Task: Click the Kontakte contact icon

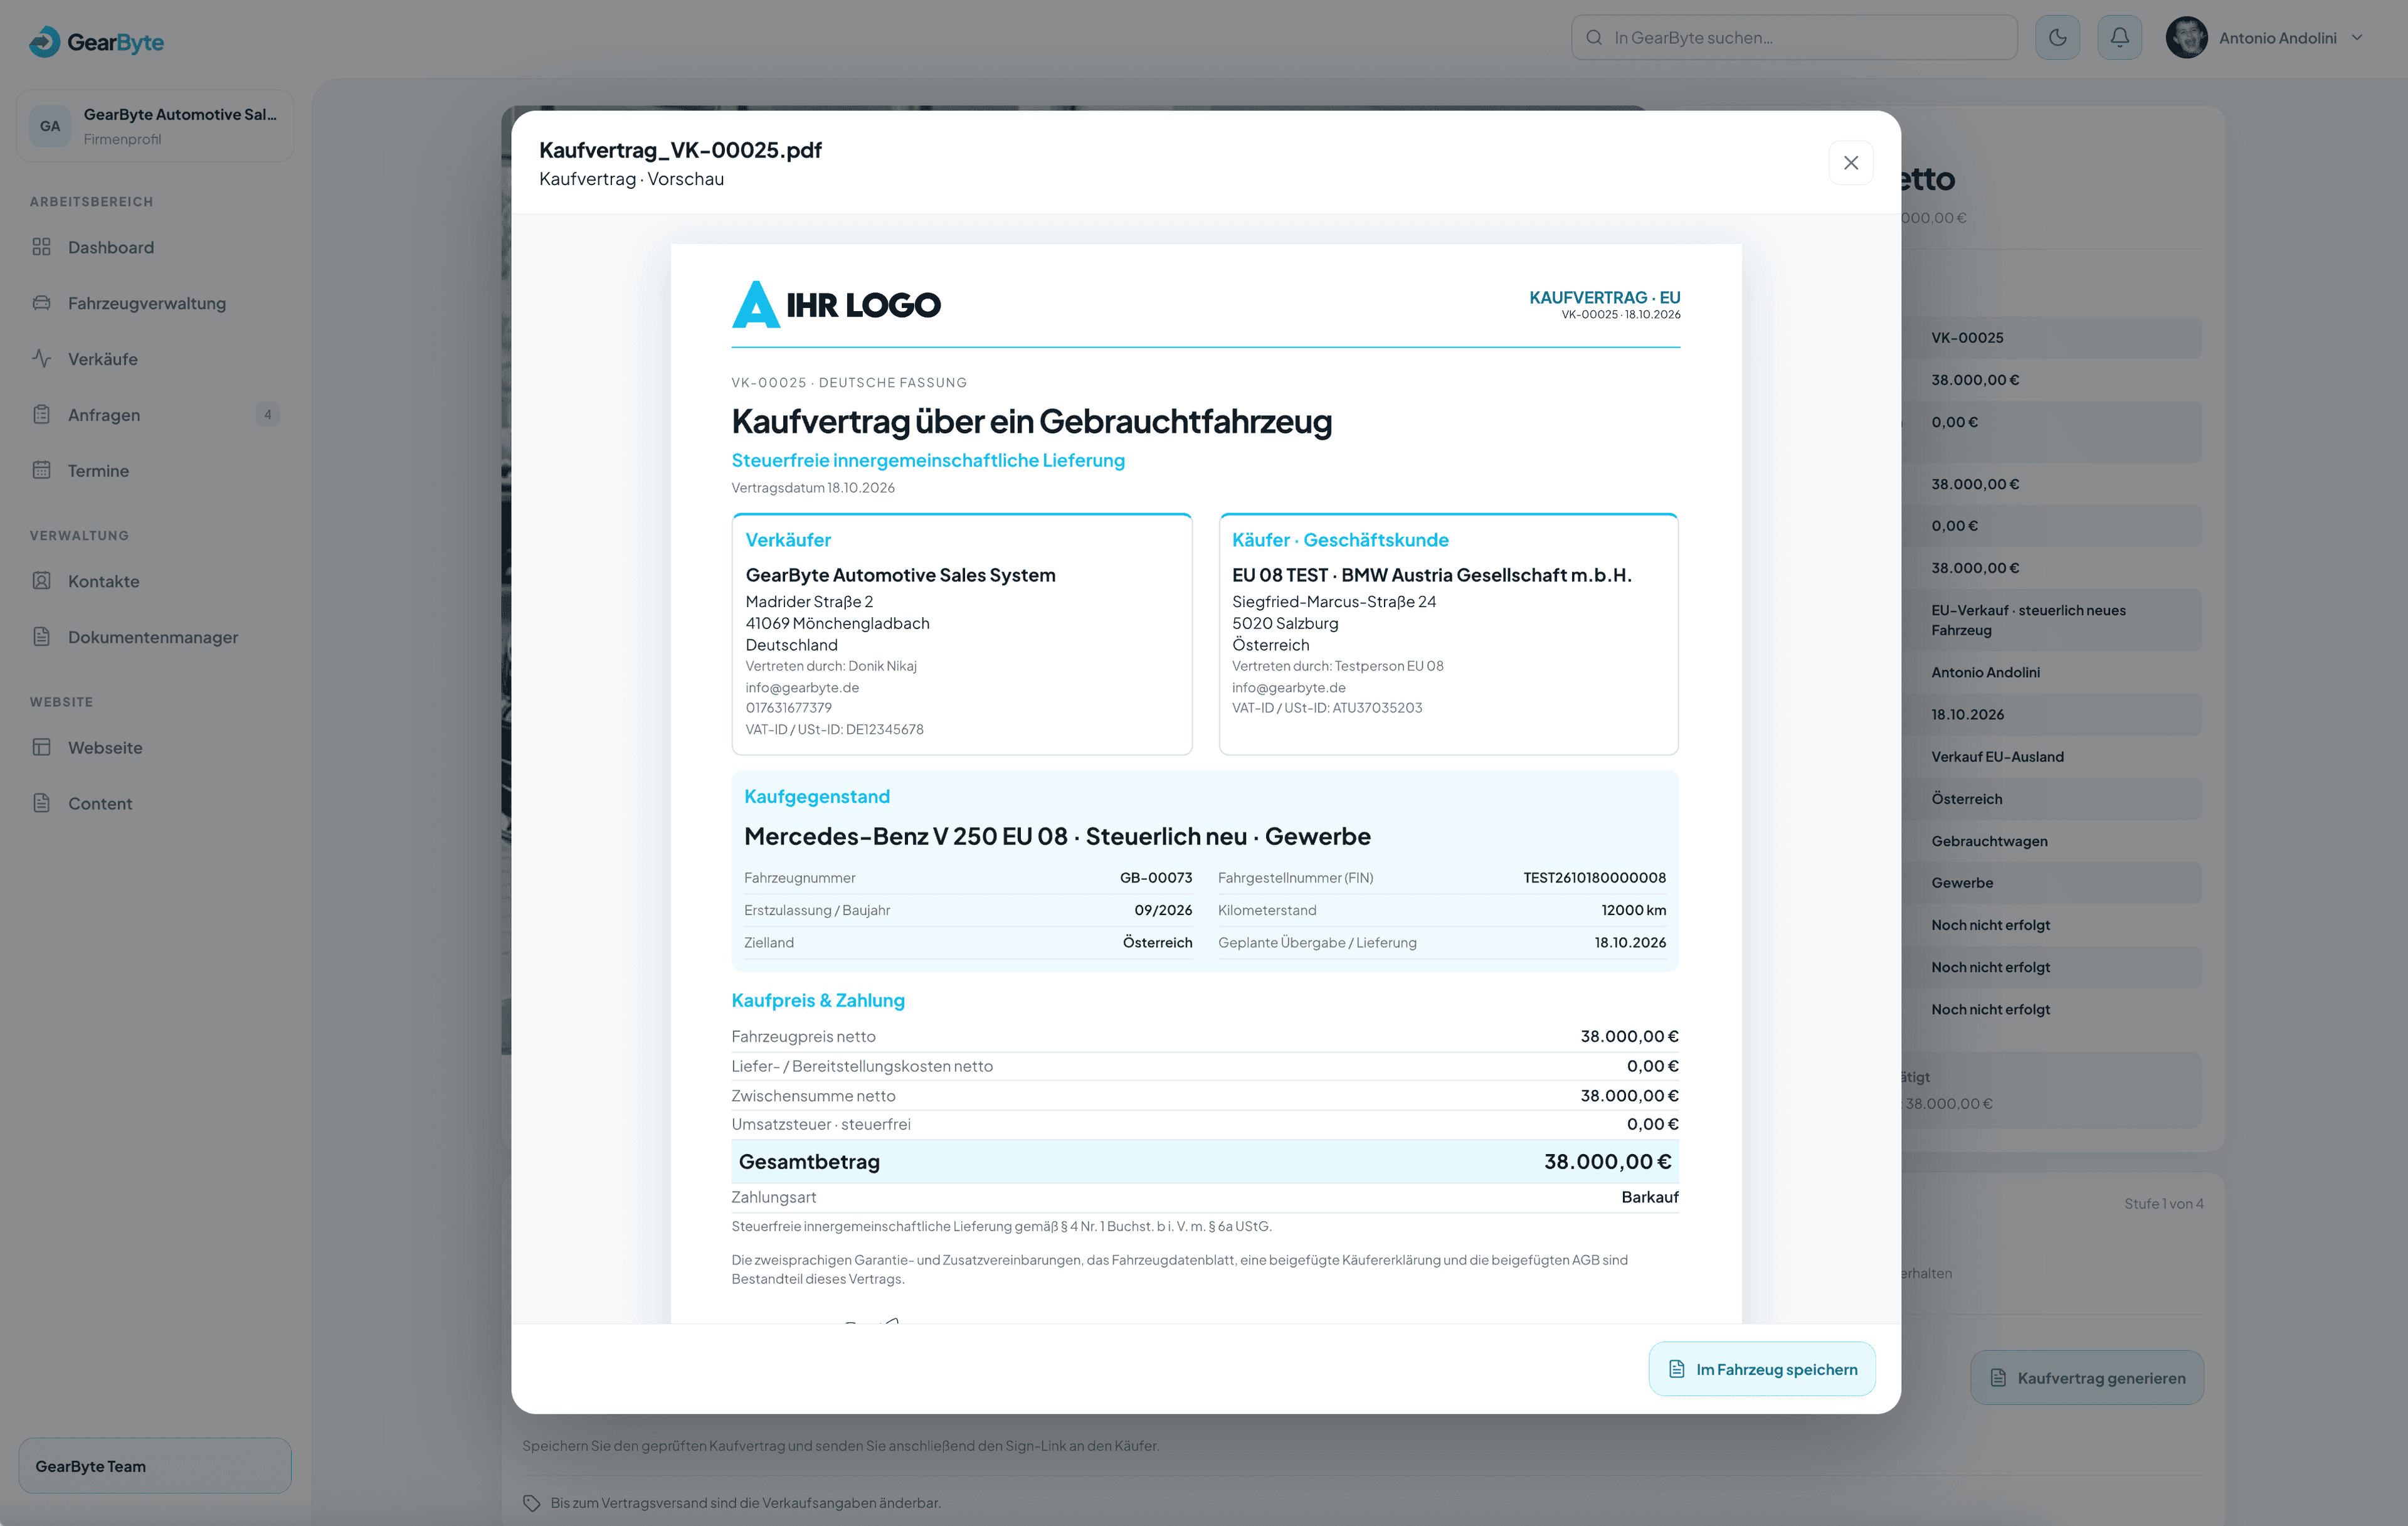Action: point(41,581)
